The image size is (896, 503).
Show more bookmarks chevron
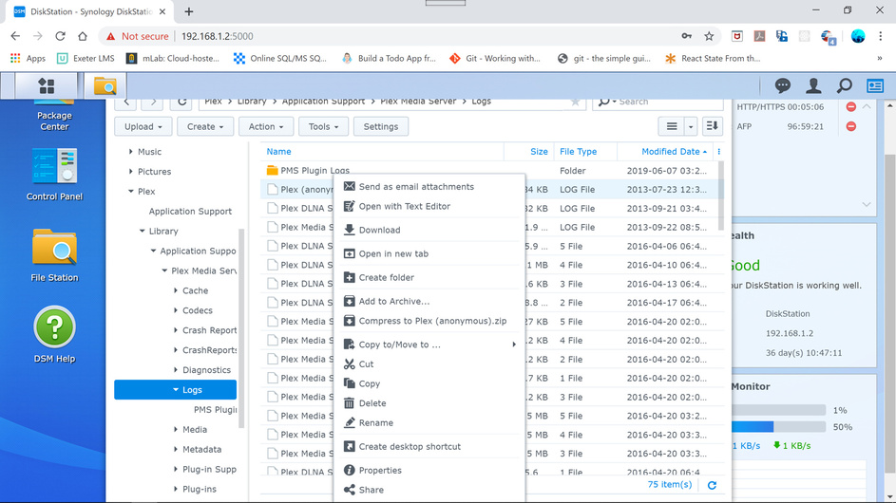(x=880, y=58)
